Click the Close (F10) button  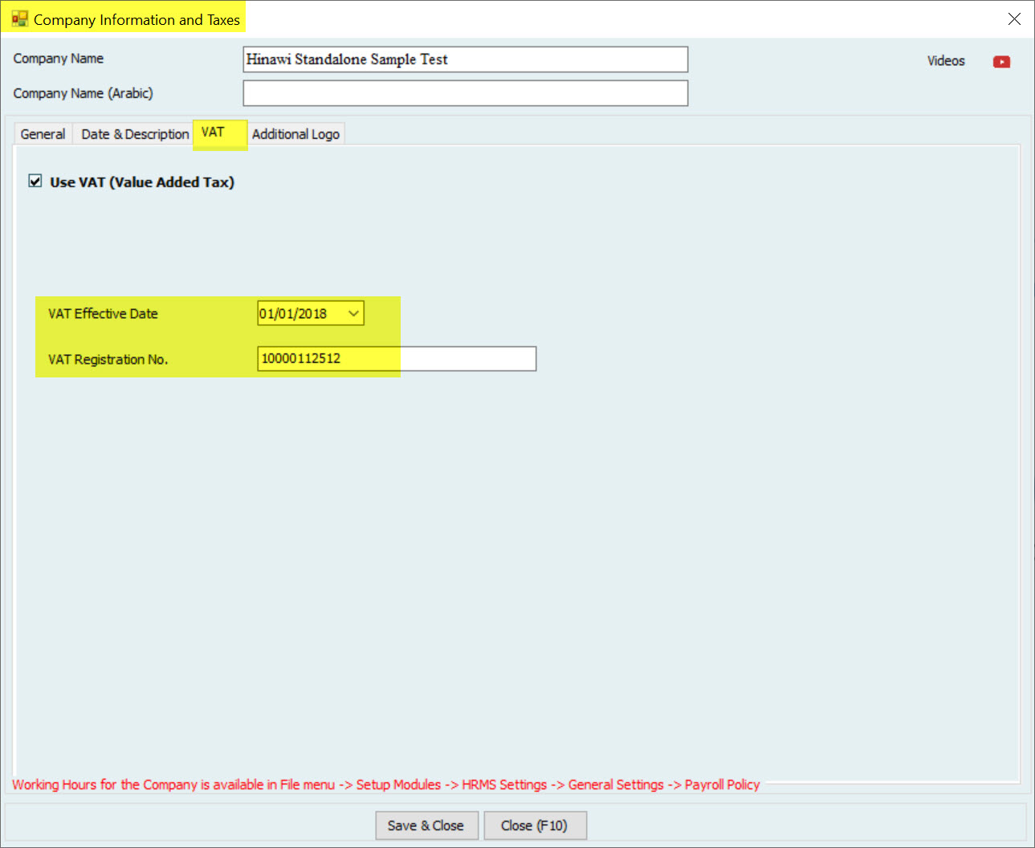[x=535, y=826]
